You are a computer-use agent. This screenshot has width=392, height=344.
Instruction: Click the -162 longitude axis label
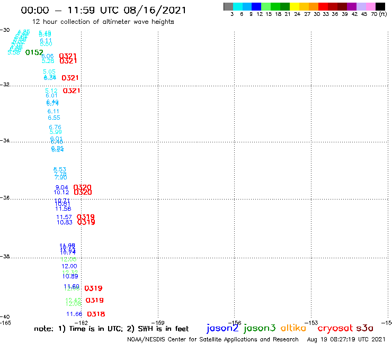[x=81, y=323]
